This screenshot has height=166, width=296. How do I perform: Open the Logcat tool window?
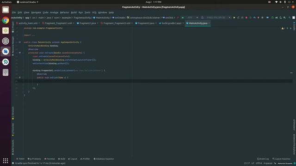pyautogui.click(x=73, y=159)
